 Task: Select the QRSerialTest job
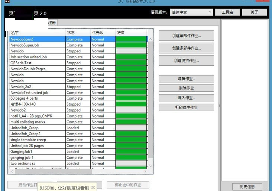pyautogui.click(x=78, y=63)
